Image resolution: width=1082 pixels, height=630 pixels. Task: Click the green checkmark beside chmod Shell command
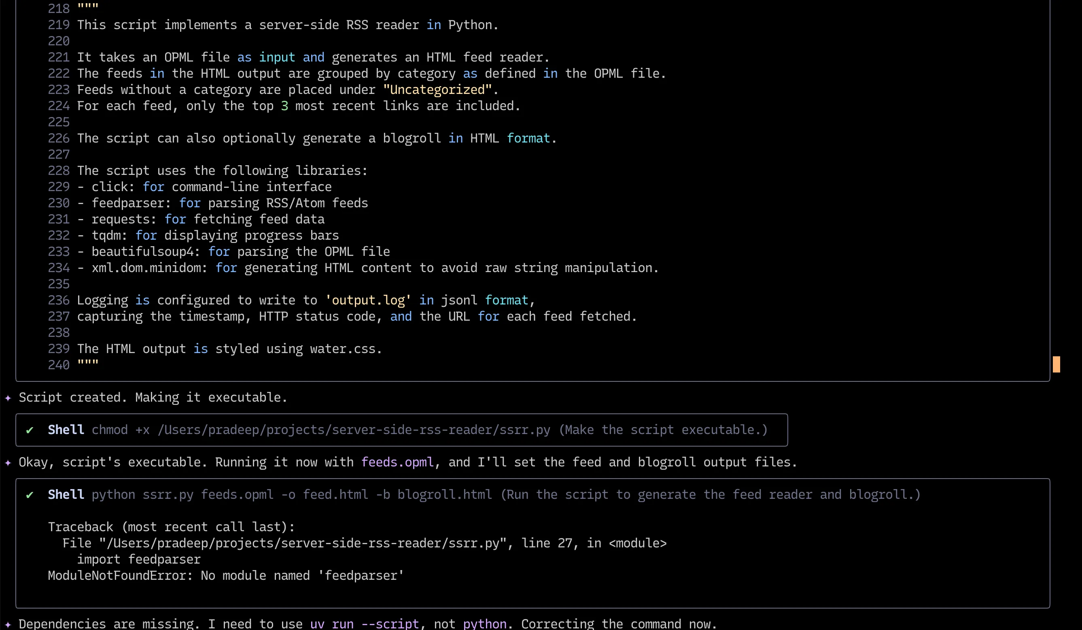[x=30, y=430]
